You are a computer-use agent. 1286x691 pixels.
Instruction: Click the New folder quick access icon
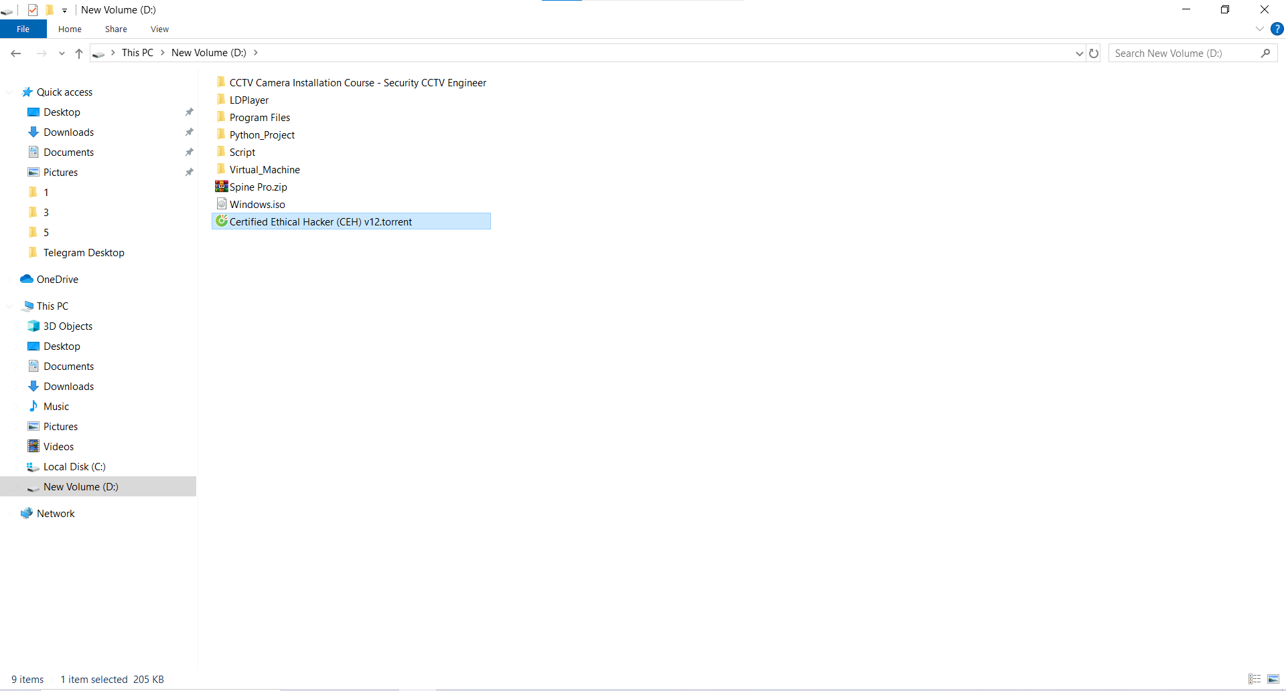tap(49, 9)
